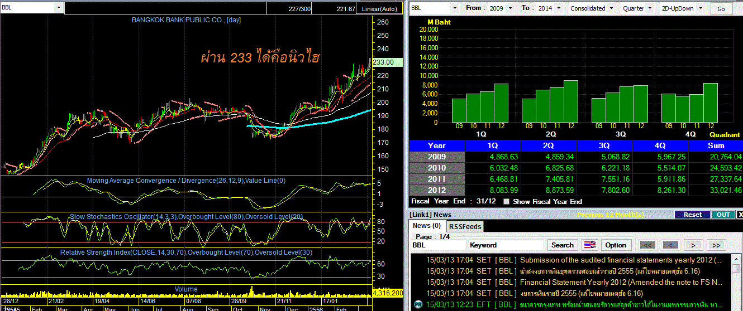Image resolution: width=743 pixels, height=311 pixels.
Task: Click the 233.00 price label on chart axis
Action: pyautogui.click(x=388, y=62)
